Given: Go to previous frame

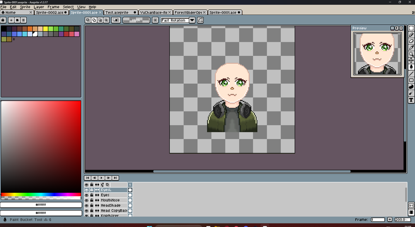Looking at the screenshot, I should tap(95, 178).
